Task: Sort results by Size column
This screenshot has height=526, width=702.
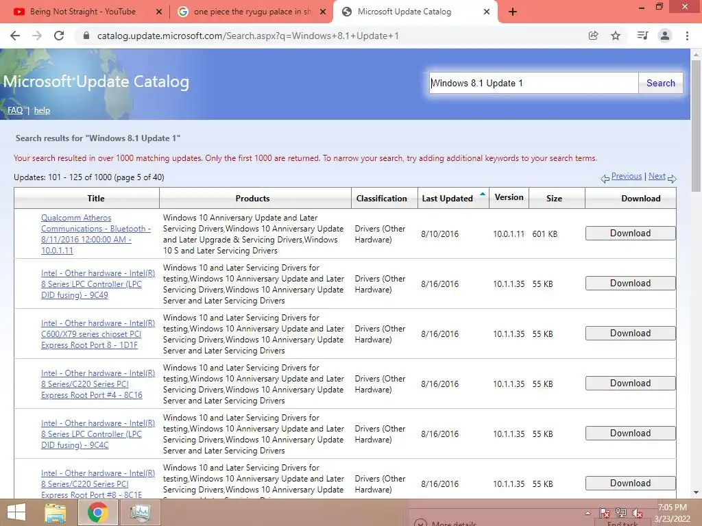Action: click(x=554, y=199)
